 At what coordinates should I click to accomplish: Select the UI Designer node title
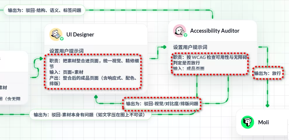[80, 34]
